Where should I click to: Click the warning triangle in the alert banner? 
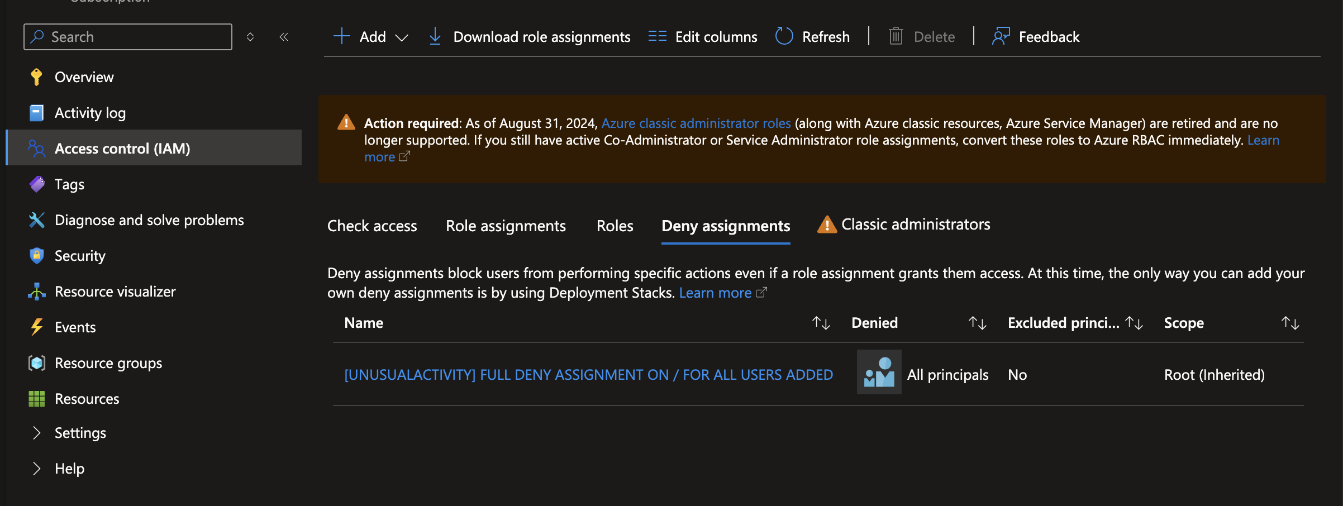(x=346, y=122)
